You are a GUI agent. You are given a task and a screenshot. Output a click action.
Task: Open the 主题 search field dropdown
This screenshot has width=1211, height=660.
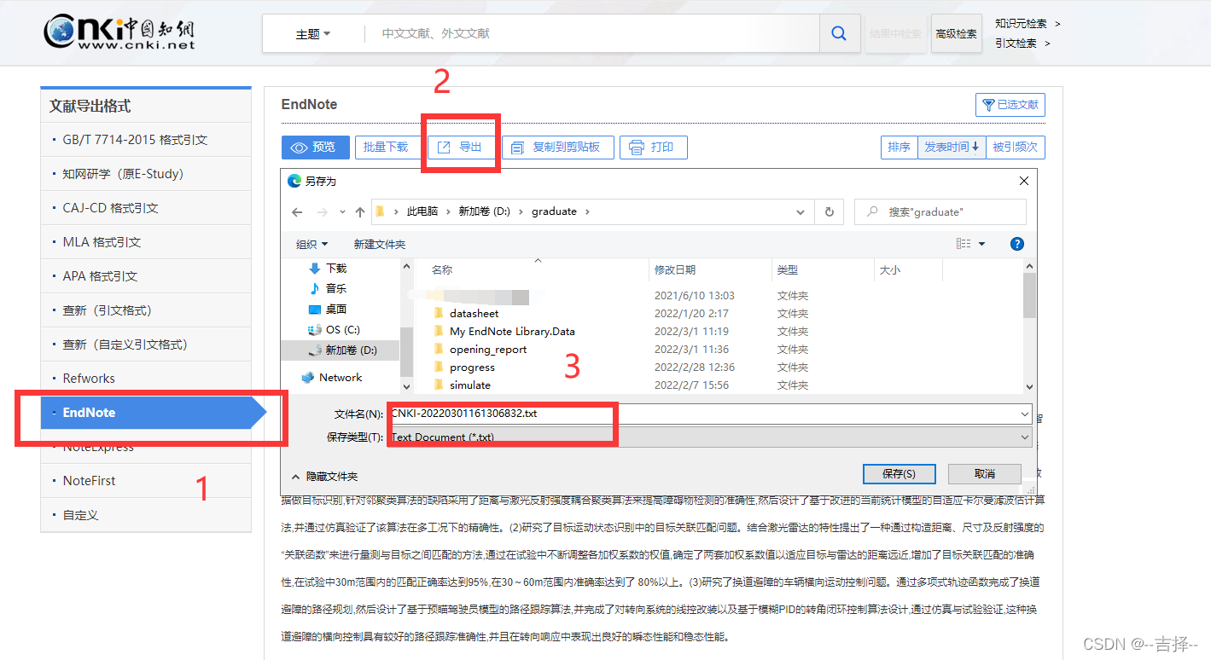[x=313, y=34]
